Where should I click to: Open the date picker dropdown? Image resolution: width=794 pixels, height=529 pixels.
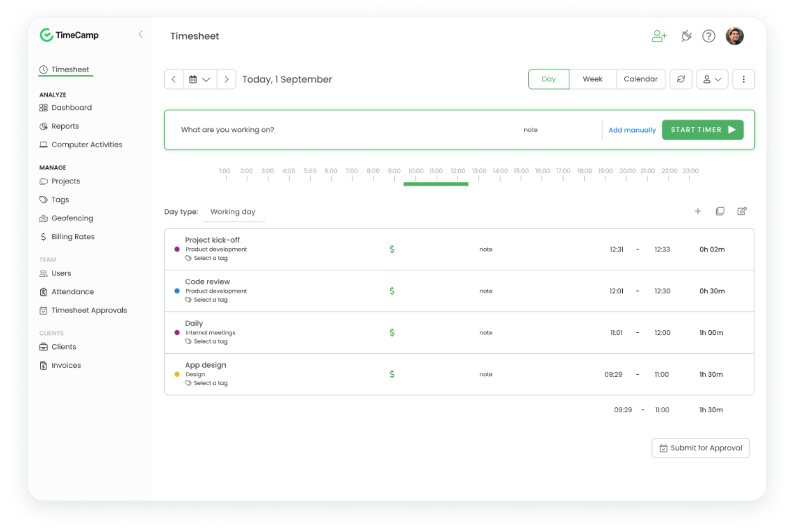tap(200, 79)
